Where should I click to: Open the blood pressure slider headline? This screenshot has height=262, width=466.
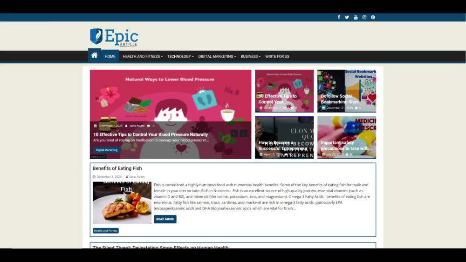(151, 134)
